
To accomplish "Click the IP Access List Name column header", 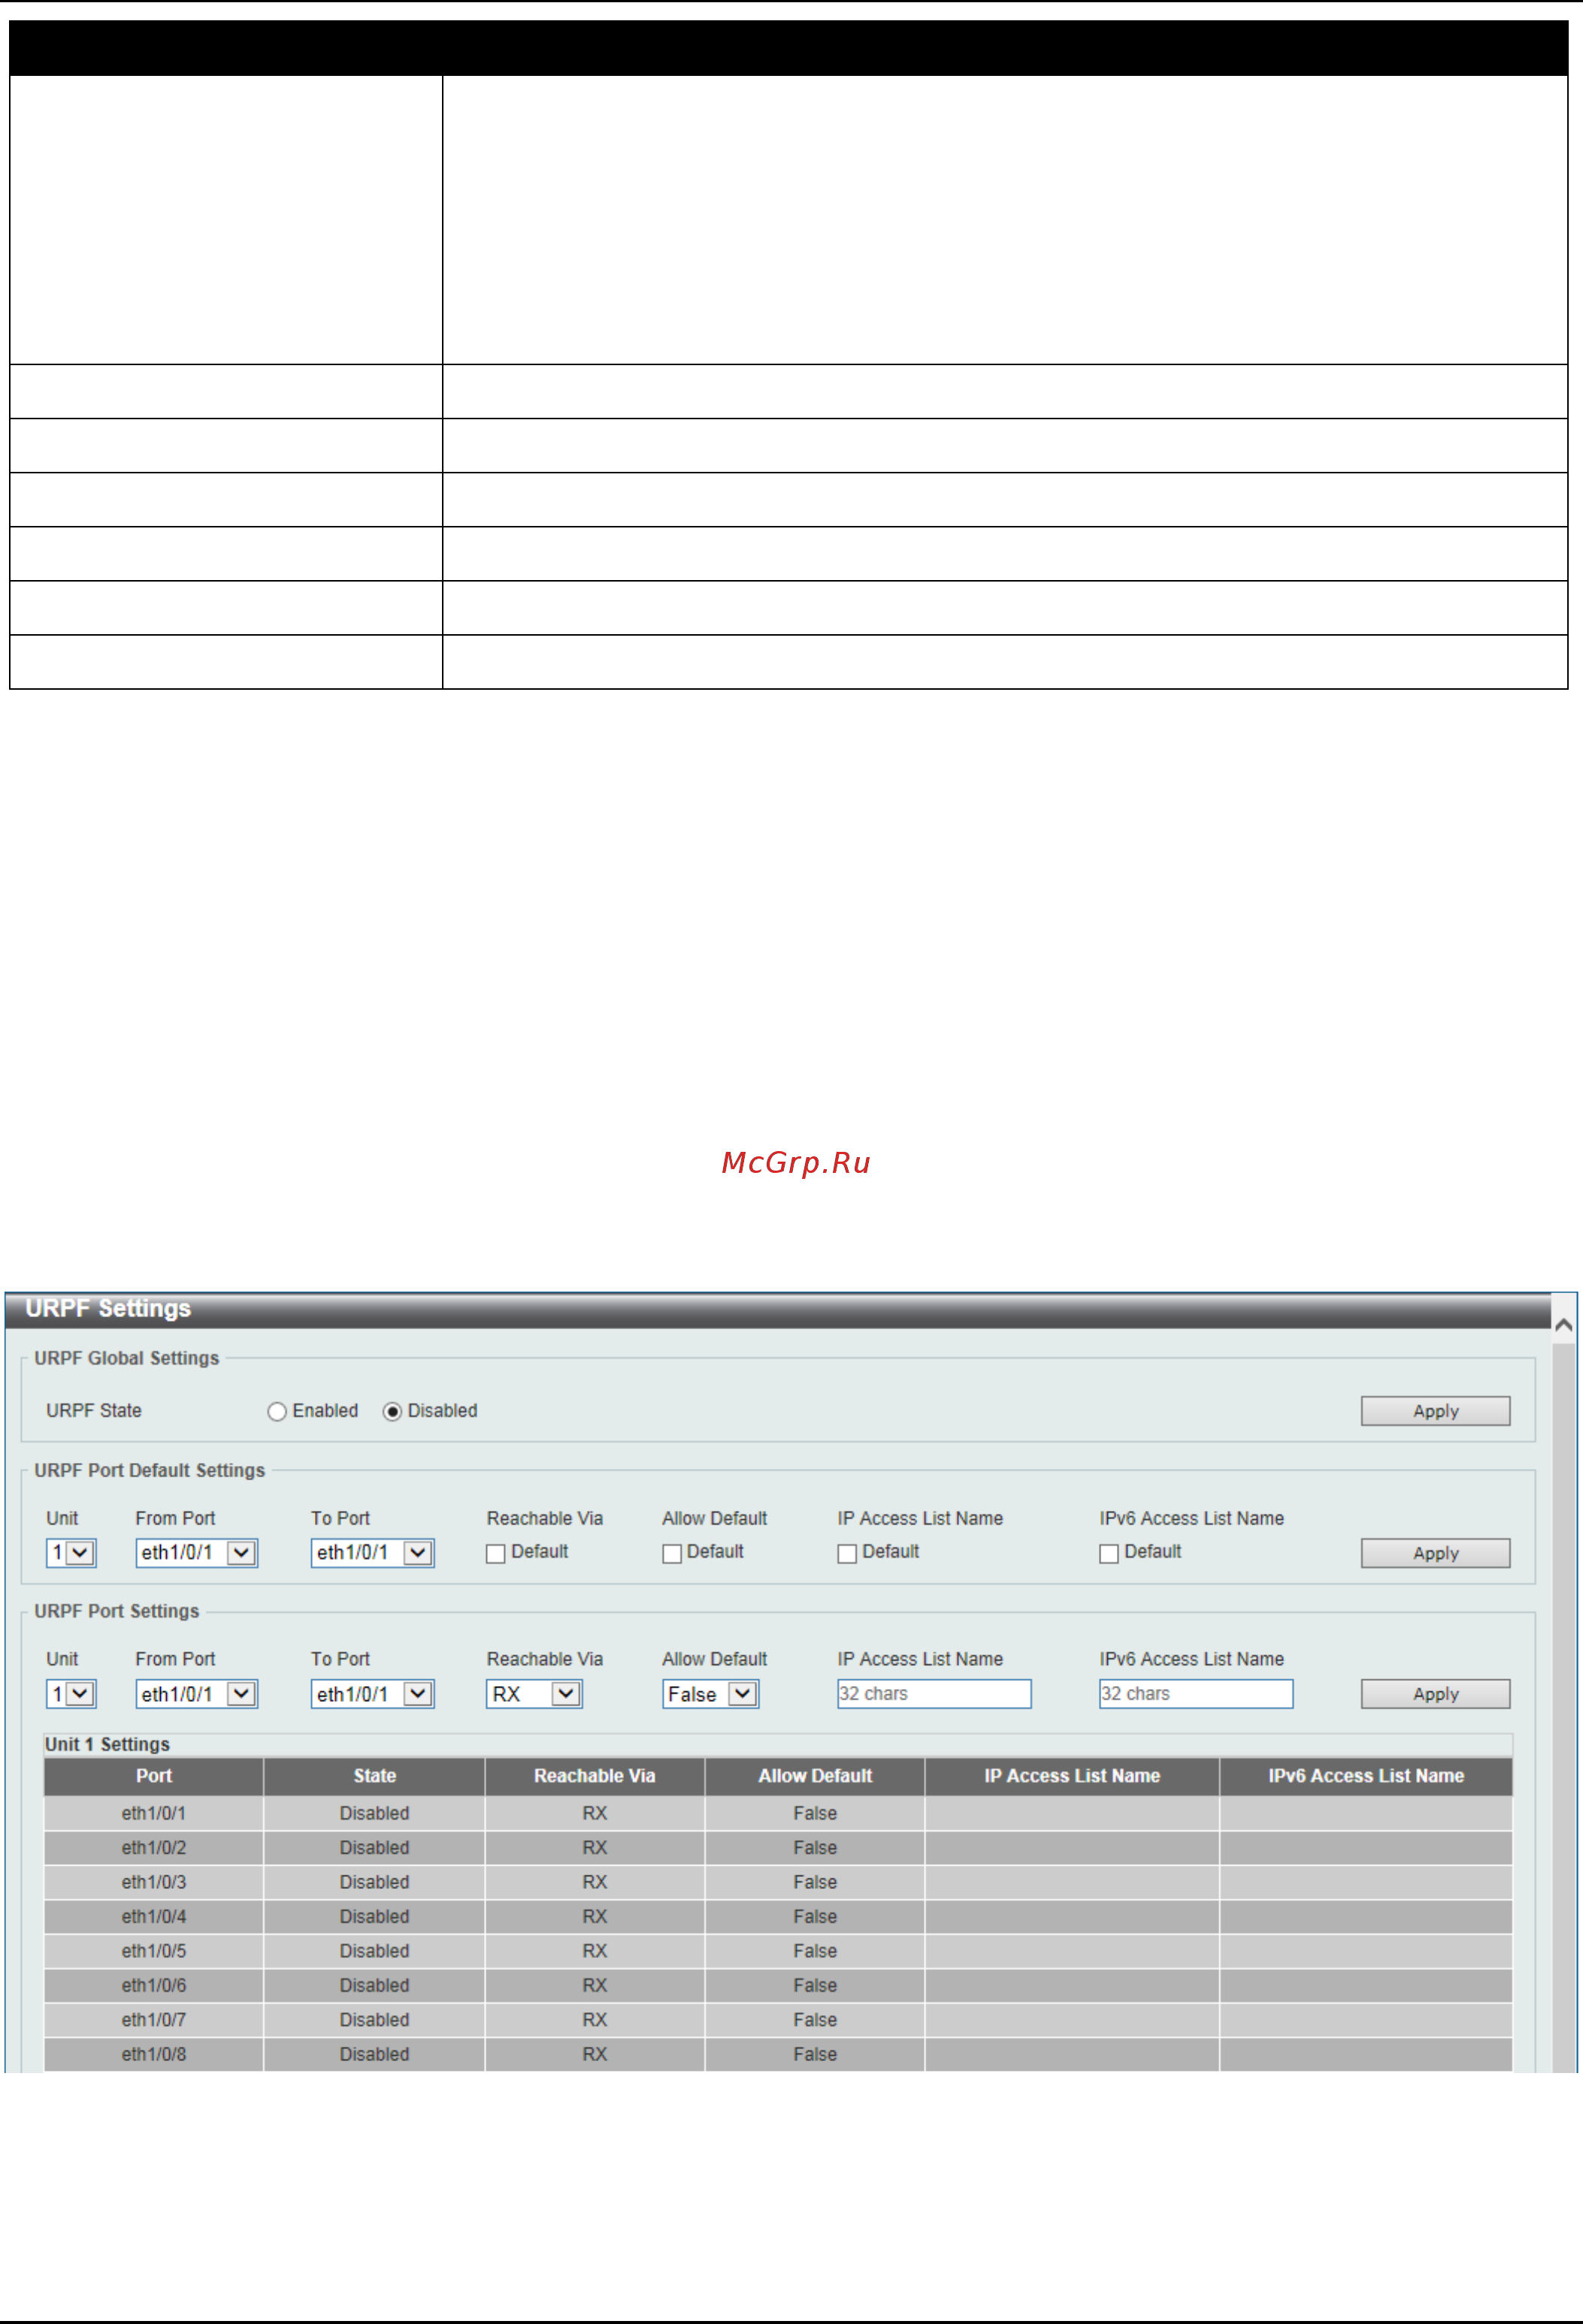I will coord(1072,1777).
